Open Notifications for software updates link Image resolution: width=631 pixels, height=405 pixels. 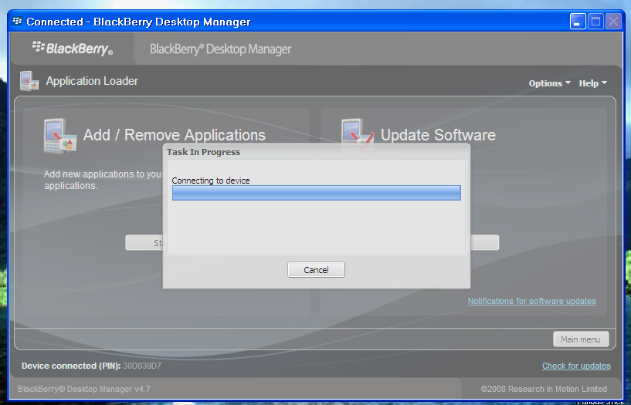click(x=531, y=301)
